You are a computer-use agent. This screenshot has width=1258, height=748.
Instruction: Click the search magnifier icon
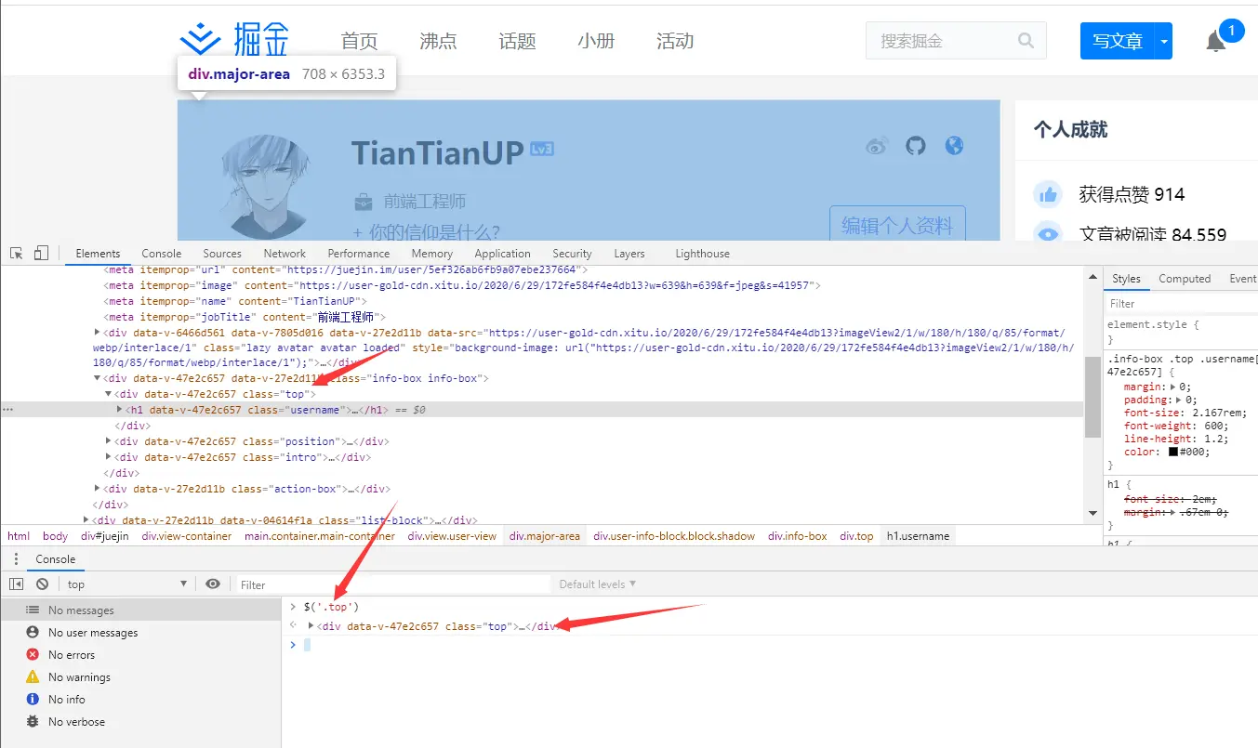click(1026, 41)
